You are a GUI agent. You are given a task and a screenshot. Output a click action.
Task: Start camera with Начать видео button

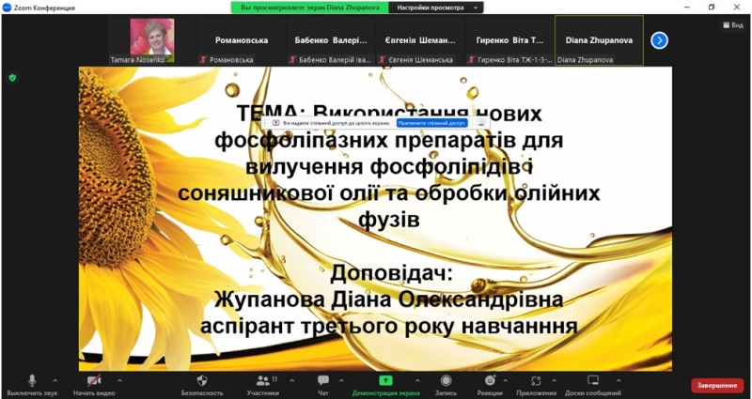click(x=94, y=385)
